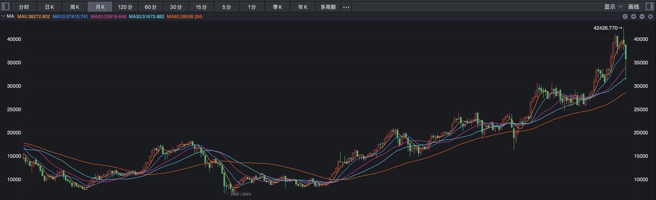The width and height of the screenshot is (656, 200).
Task: Switch to the 120分 chart tab
Action: tap(125, 7)
